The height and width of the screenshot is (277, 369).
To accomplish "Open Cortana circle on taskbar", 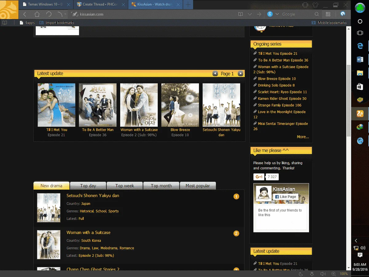I will point(360,22).
